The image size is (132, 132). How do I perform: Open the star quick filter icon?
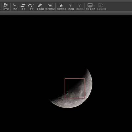point(61,6)
